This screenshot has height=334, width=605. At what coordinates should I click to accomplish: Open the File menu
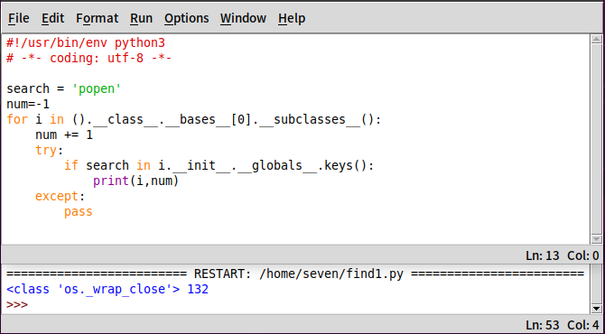pyautogui.click(x=19, y=18)
